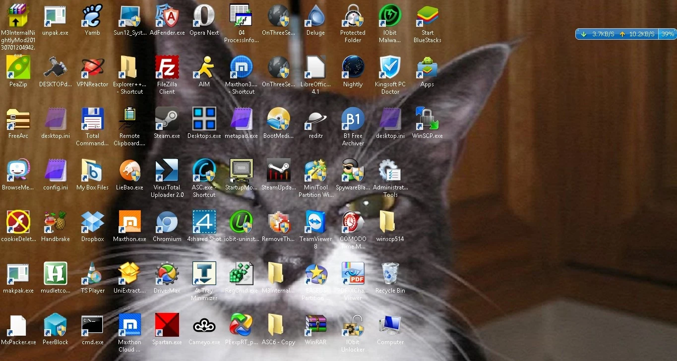Open the SteamUpdate shortcut icon
Screen dimensions: 677x361
point(279,170)
